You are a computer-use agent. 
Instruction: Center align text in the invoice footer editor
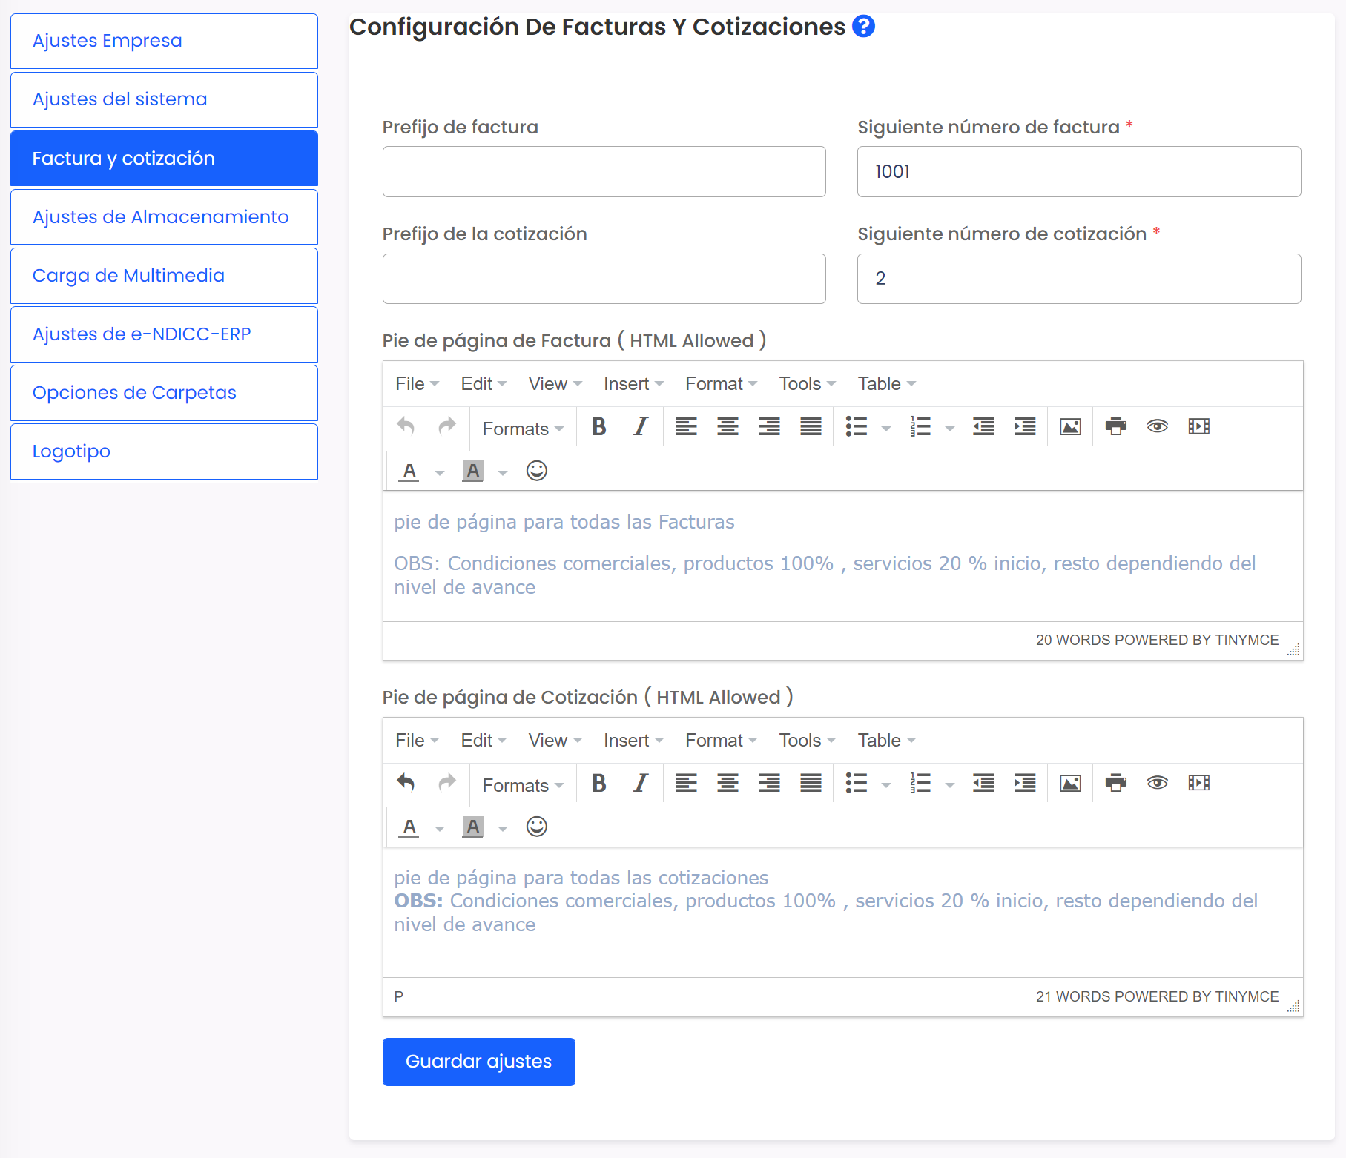[728, 427]
